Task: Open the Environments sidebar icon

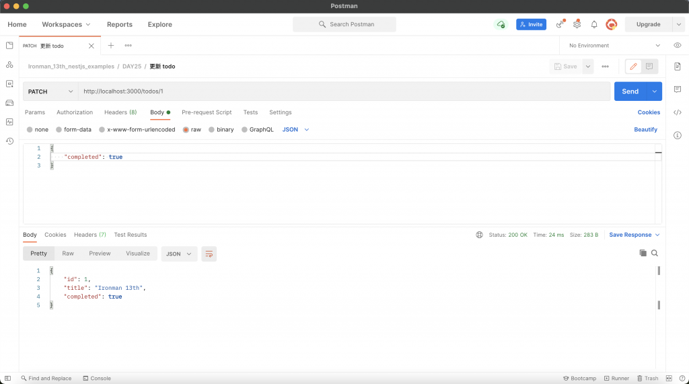Action: click(9, 84)
